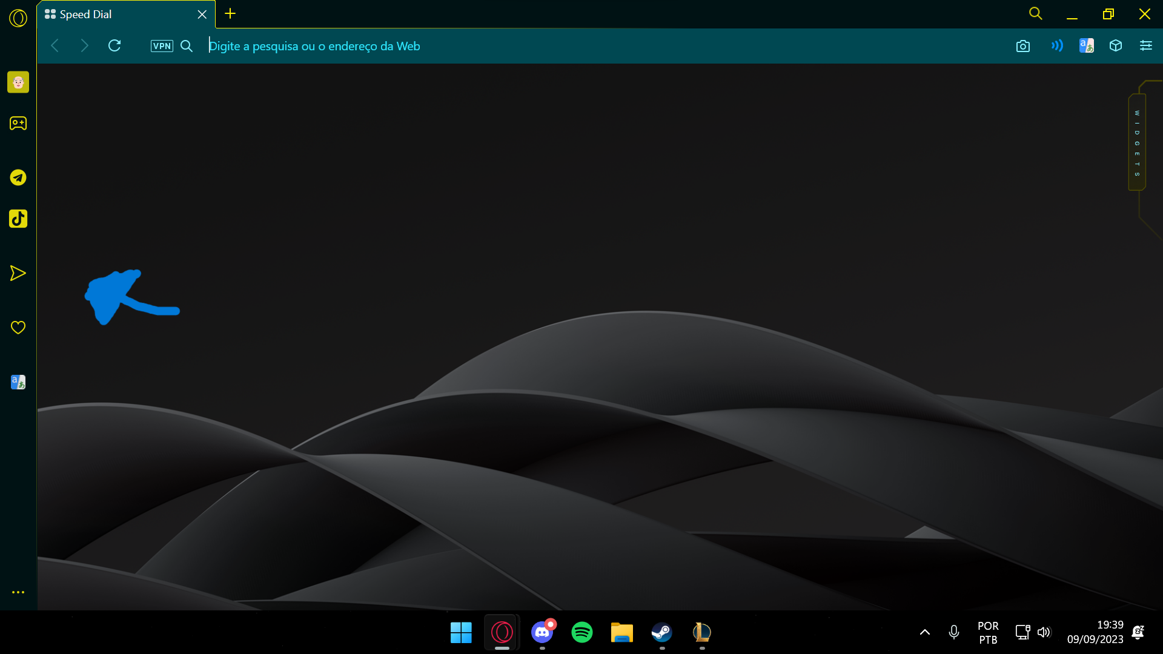Restore down the Opera GX window
Screen dimensions: 1163x654
pos(1108,14)
